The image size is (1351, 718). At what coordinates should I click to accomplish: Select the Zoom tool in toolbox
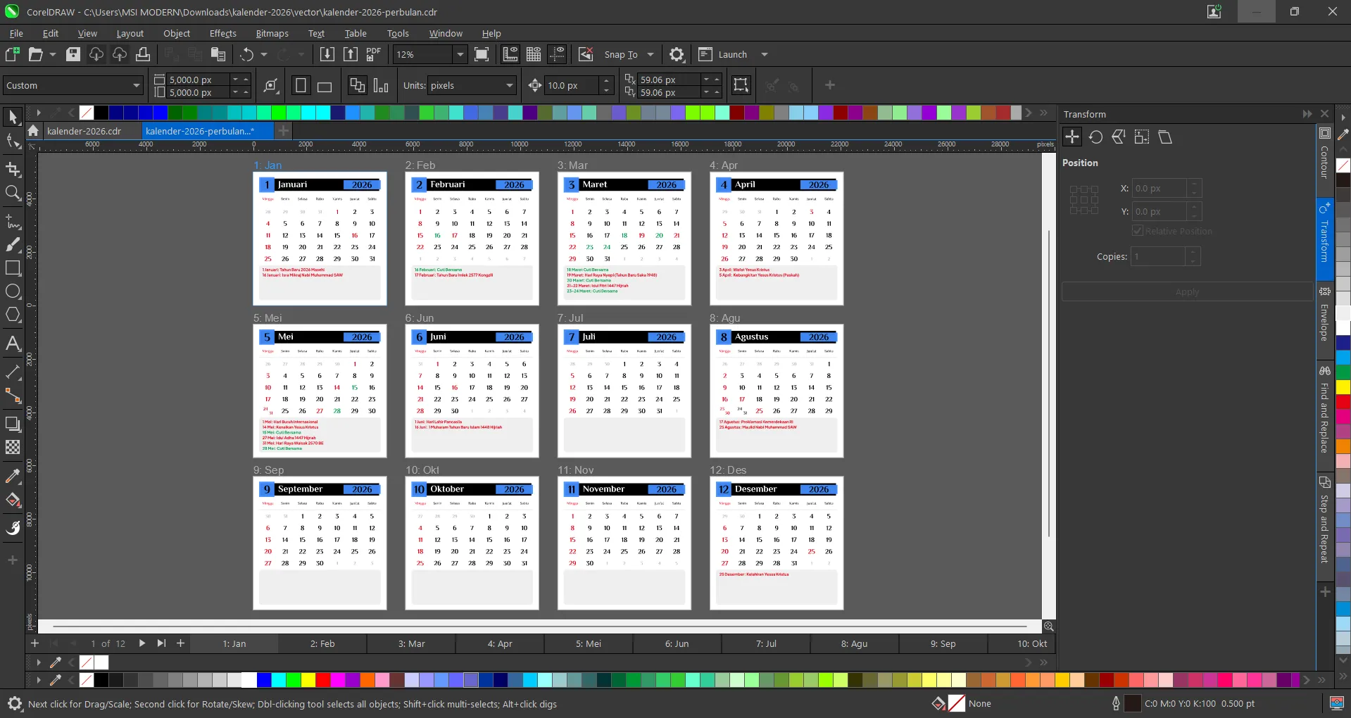click(13, 193)
